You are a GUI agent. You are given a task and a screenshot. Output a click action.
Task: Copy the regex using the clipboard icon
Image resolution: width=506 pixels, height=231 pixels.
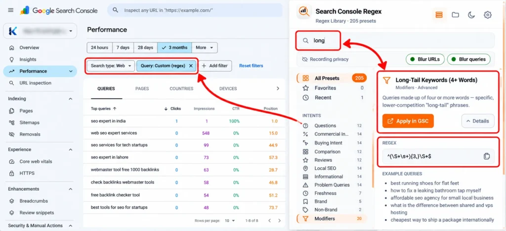(487, 156)
